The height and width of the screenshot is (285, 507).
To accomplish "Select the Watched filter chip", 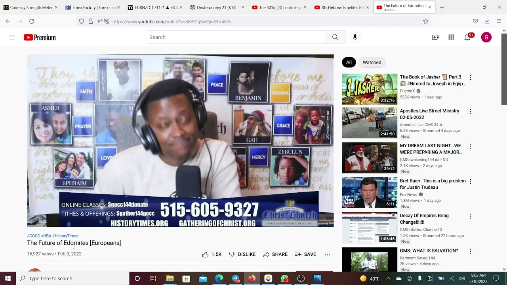I will pos(372,63).
